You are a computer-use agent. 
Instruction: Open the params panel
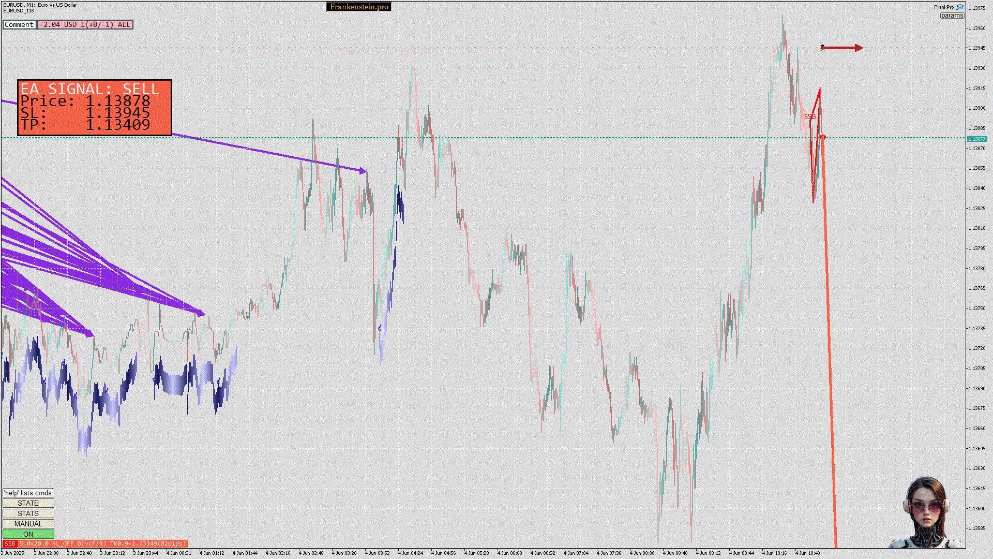click(952, 16)
